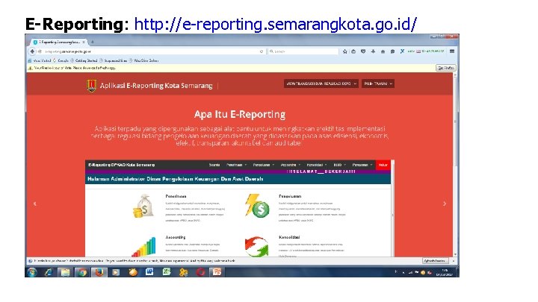
Task: Click the red-green arrows Konsolidasi icon
Action: point(256,247)
